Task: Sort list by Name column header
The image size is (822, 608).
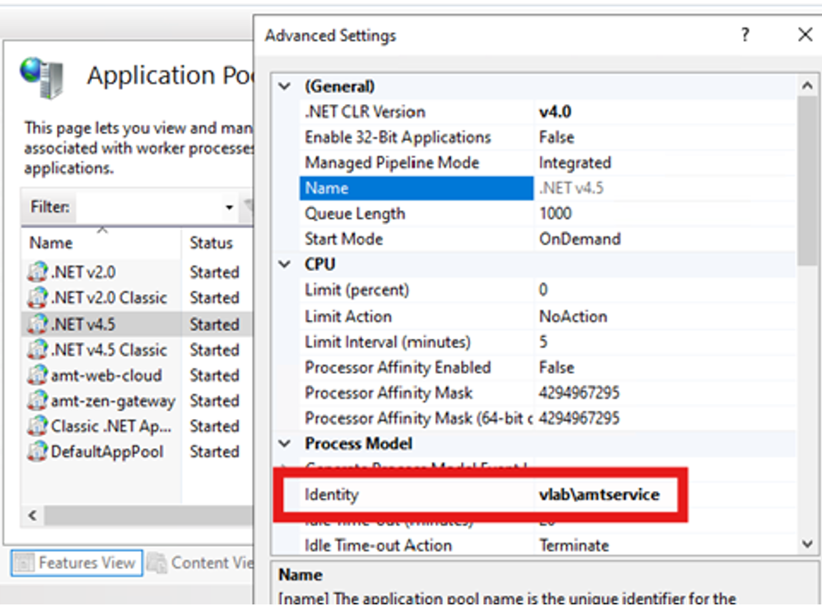Action: (51, 243)
